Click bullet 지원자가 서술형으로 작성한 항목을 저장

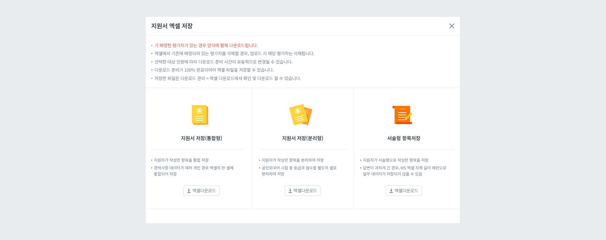pyautogui.click(x=396, y=160)
